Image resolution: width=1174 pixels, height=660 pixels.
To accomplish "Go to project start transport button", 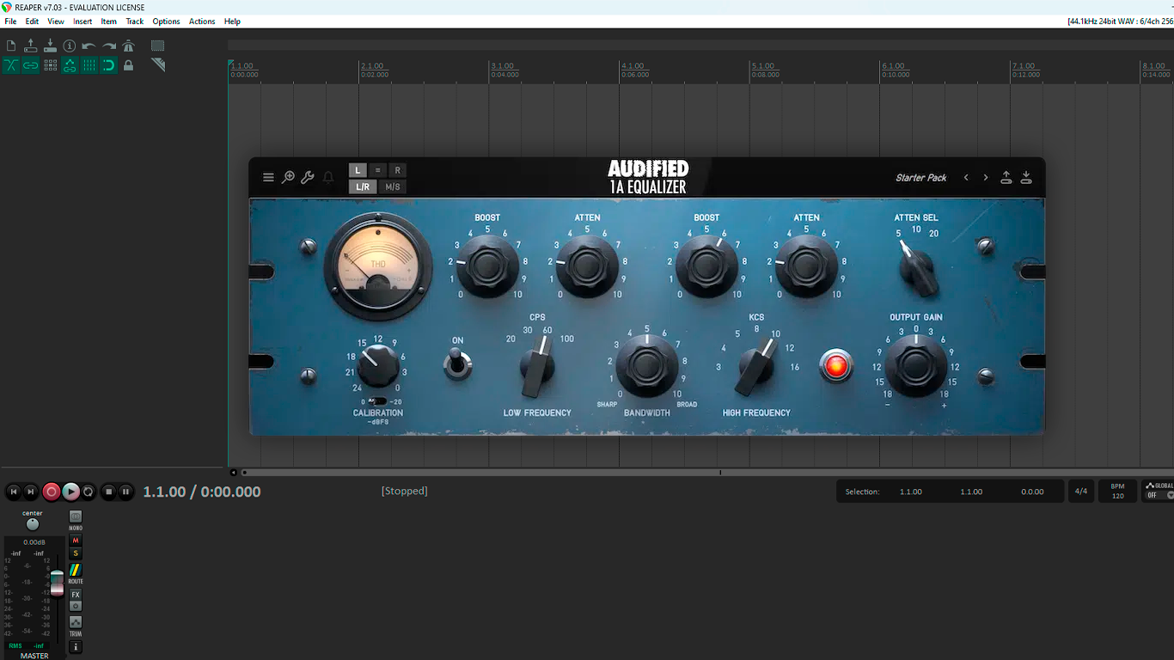I will (x=13, y=492).
